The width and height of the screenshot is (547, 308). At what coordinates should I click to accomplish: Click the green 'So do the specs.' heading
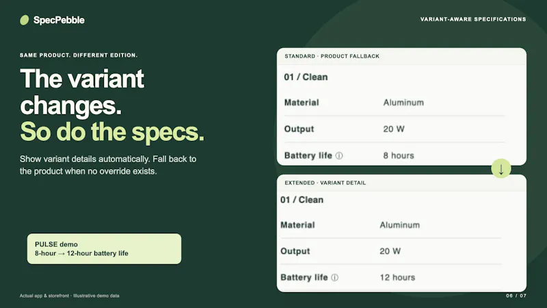coord(112,132)
